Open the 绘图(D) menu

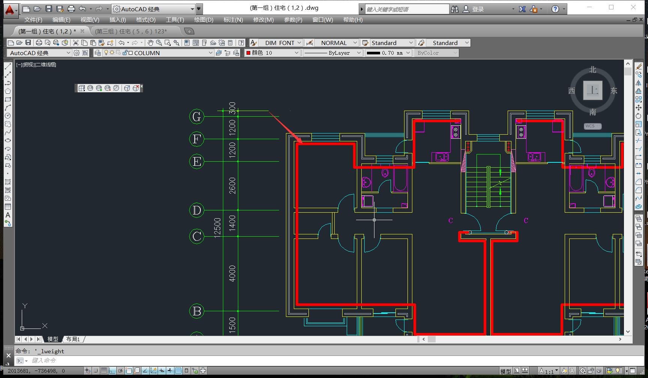[x=203, y=20]
